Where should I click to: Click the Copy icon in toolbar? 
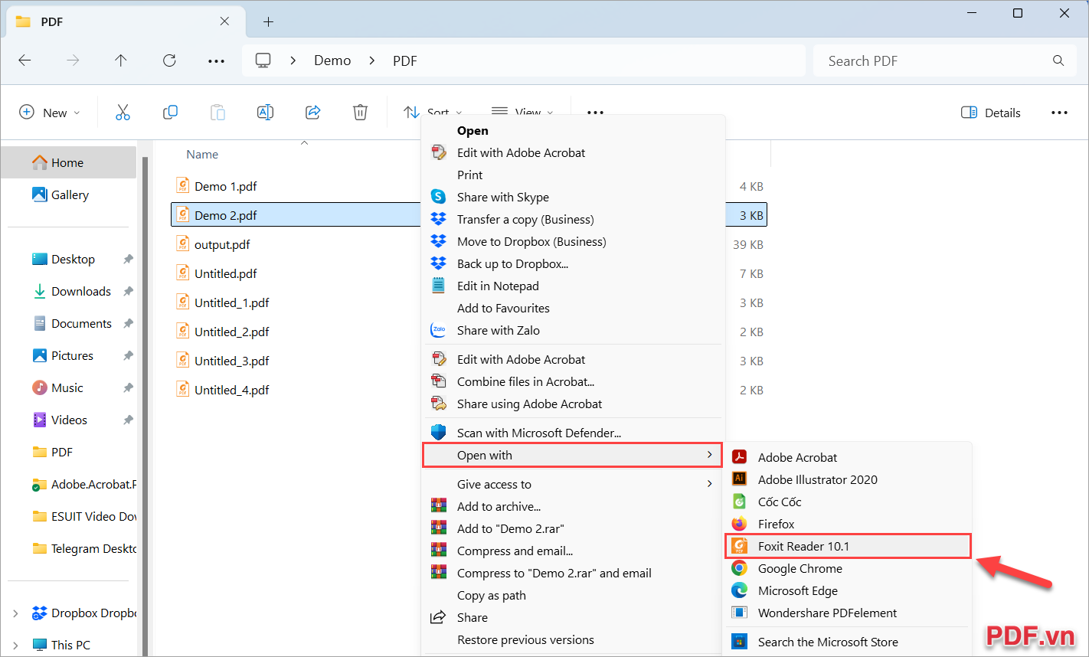pyautogui.click(x=170, y=113)
